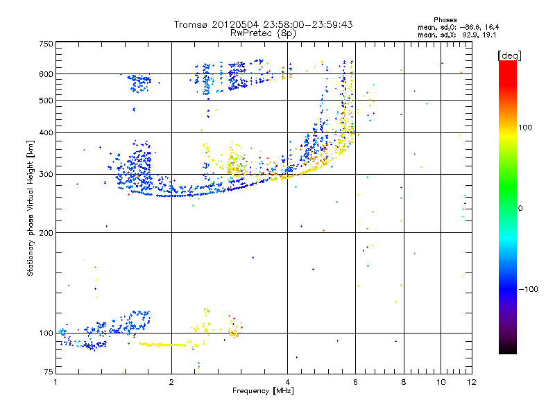Select the "mean, sd,X: 92.9, 19.1" line
555x416 pixels.
[457, 35]
